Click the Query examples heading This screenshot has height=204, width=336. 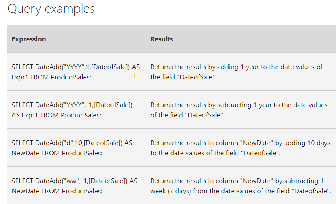51,9
